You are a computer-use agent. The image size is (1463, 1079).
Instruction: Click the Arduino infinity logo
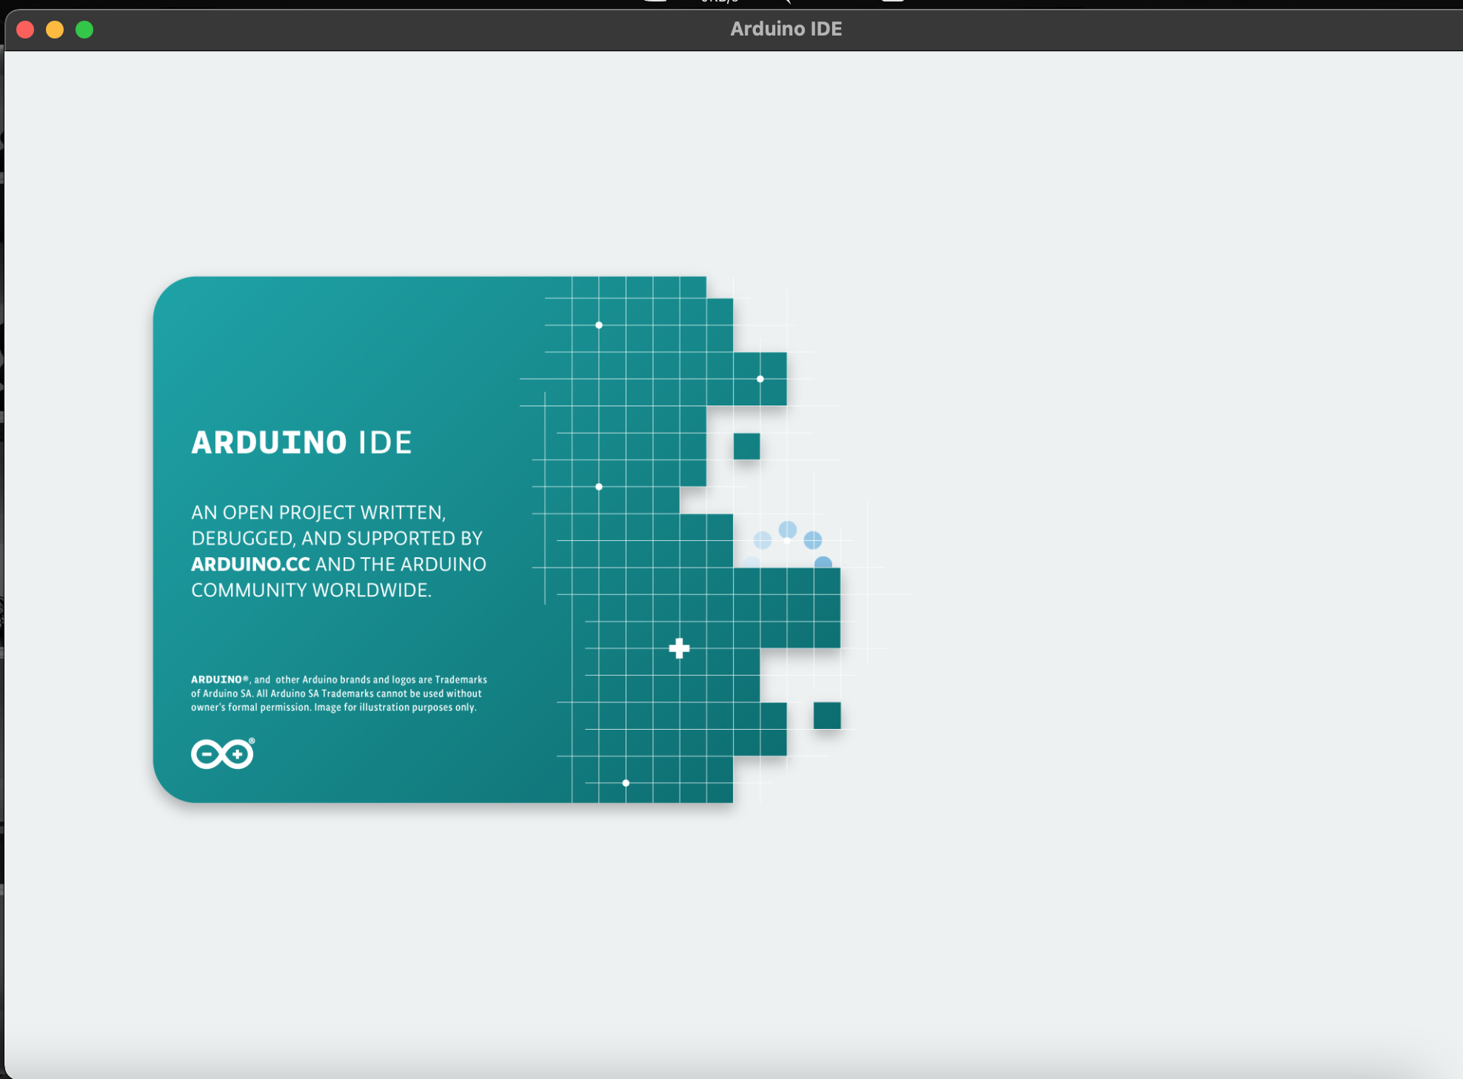tap(223, 753)
